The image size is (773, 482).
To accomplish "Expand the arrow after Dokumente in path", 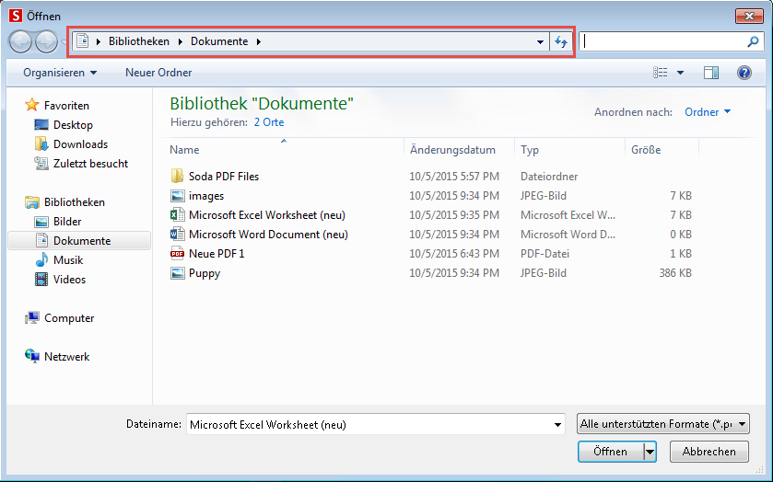I will point(259,41).
